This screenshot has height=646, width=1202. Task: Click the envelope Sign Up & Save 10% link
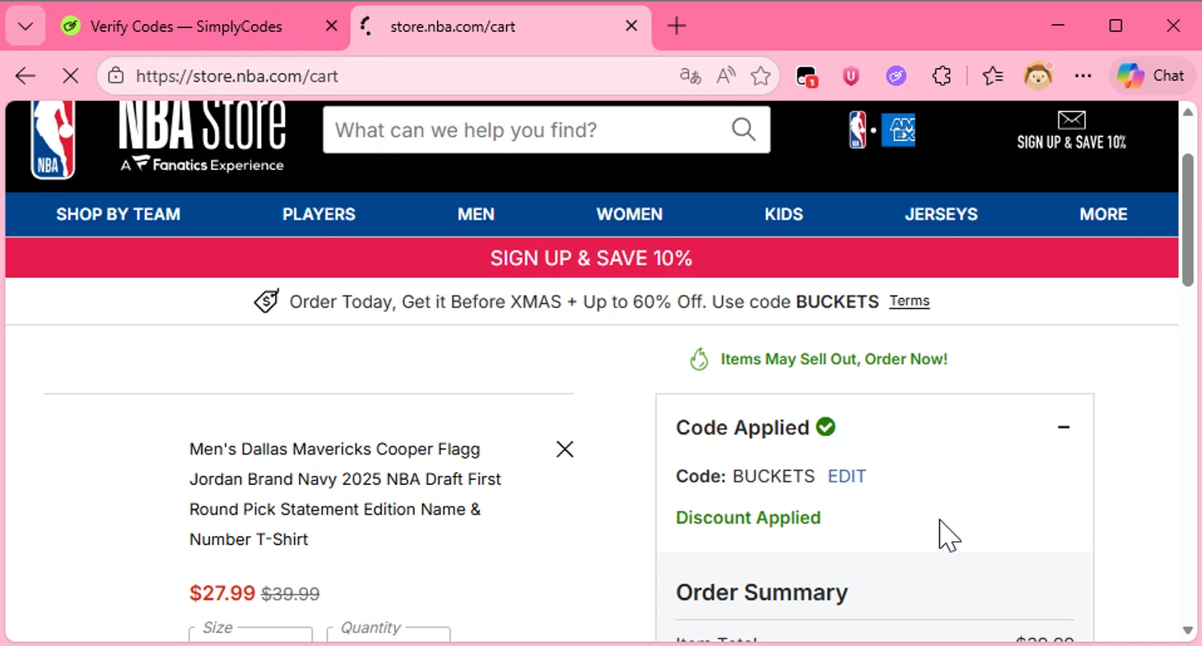coord(1071,131)
